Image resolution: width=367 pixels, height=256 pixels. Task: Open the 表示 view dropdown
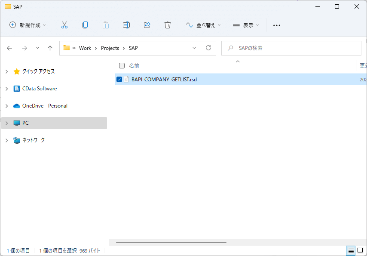[x=246, y=25]
